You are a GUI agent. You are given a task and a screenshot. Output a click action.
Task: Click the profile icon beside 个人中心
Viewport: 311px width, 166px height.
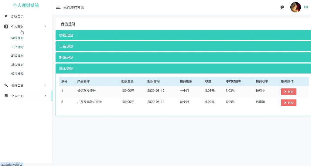tap(6, 96)
